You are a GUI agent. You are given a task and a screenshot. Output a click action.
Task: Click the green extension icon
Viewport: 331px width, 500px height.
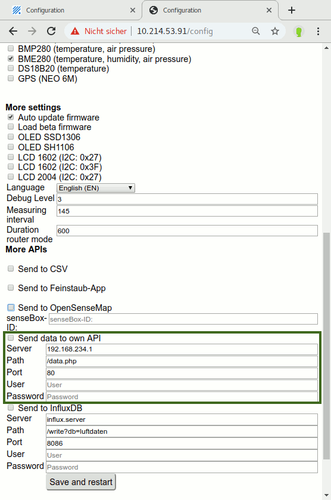click(x=299, y=31)
